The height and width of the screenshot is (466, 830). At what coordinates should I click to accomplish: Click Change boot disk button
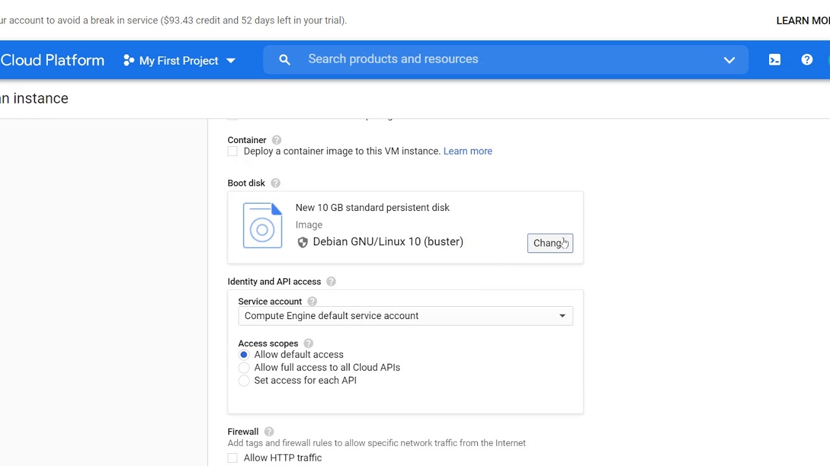(x=550, y=243)
